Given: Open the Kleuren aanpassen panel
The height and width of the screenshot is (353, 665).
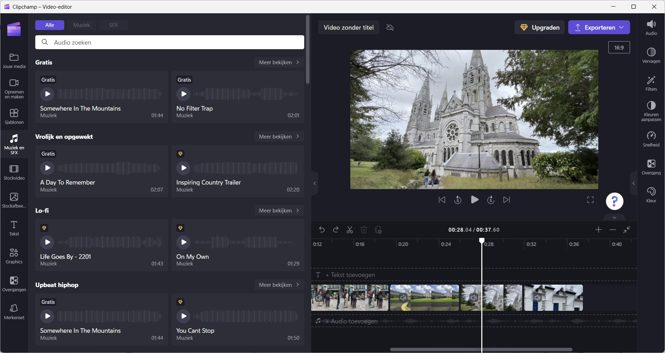Looking at the screenshot, I should pos(651,111).
